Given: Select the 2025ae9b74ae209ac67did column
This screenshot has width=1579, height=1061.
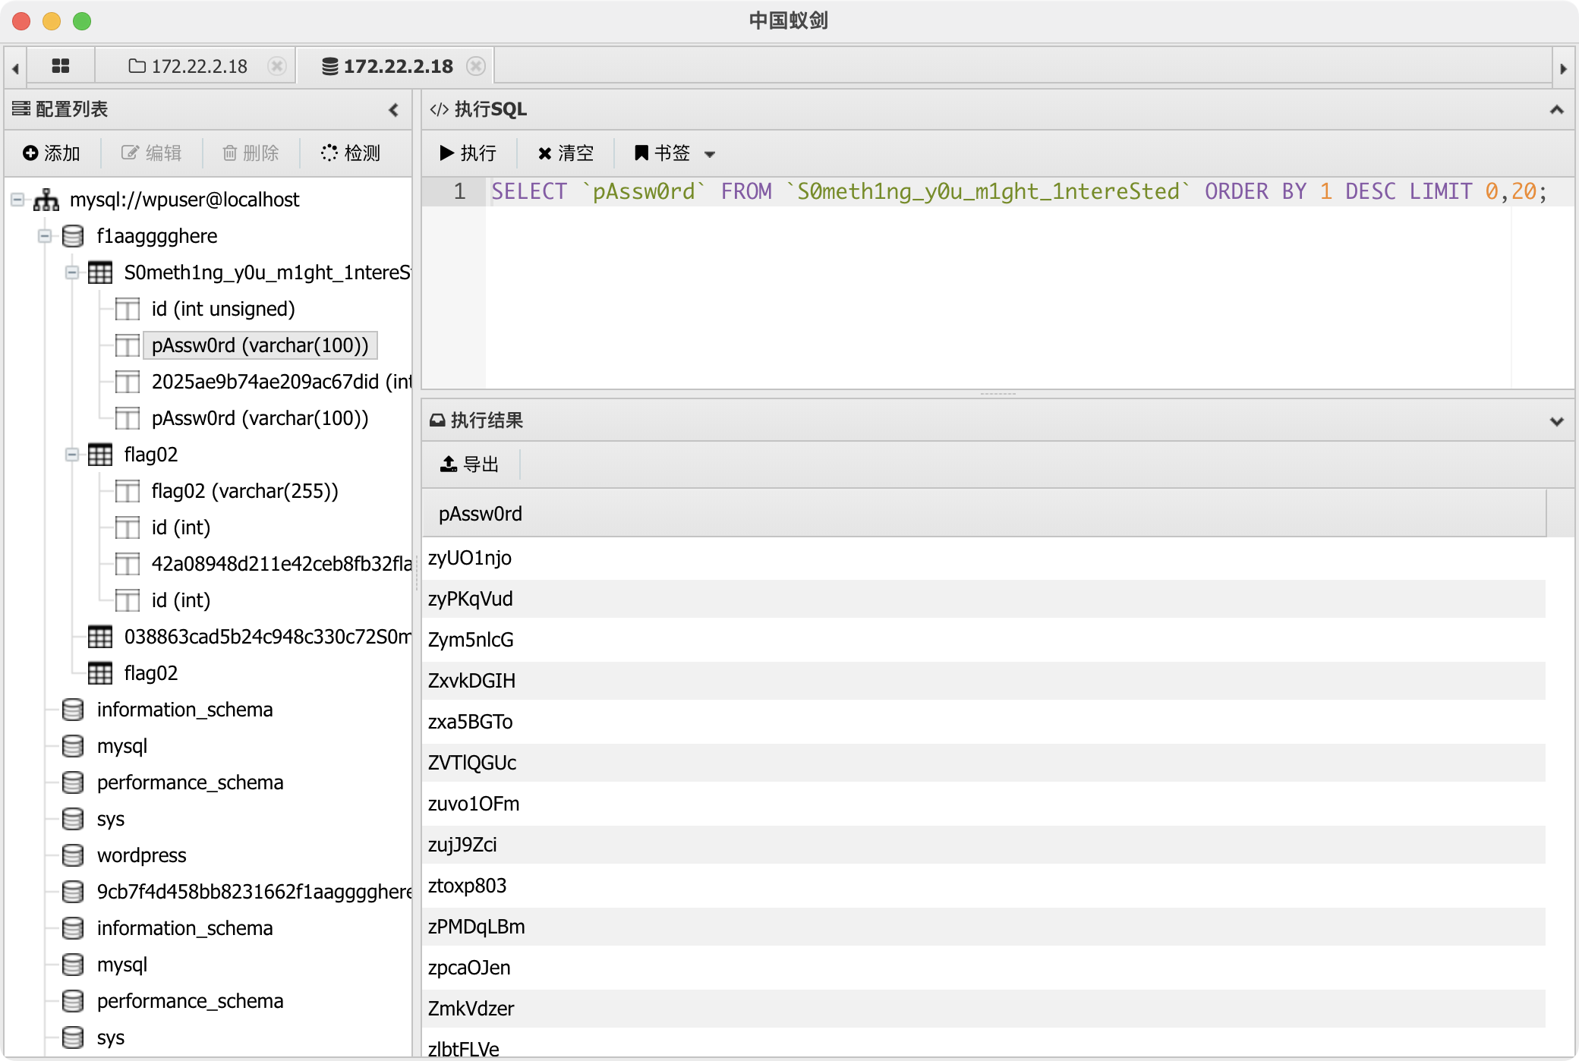Looking at the screenshot, I should pyautogui.click(x=281, y=382).
